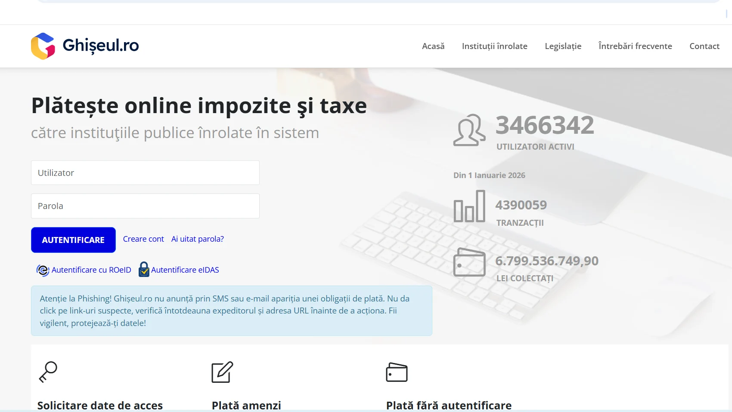The image size is (732, 412).
Task: Click the phishing warning notice box
Action: pyautogui.click(x=232, y=311)
